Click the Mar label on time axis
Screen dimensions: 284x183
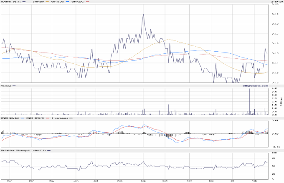coord(10,181)
